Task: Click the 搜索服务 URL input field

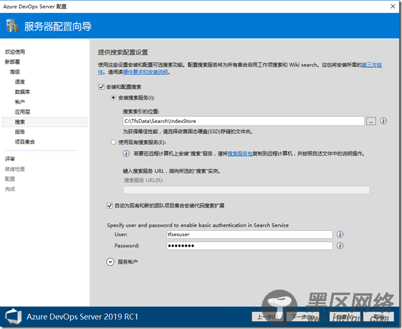Action: [x=246, y=190]
